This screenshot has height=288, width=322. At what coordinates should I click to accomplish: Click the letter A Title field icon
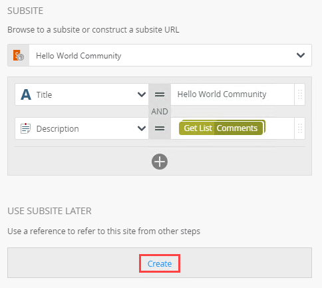(26, 94)
